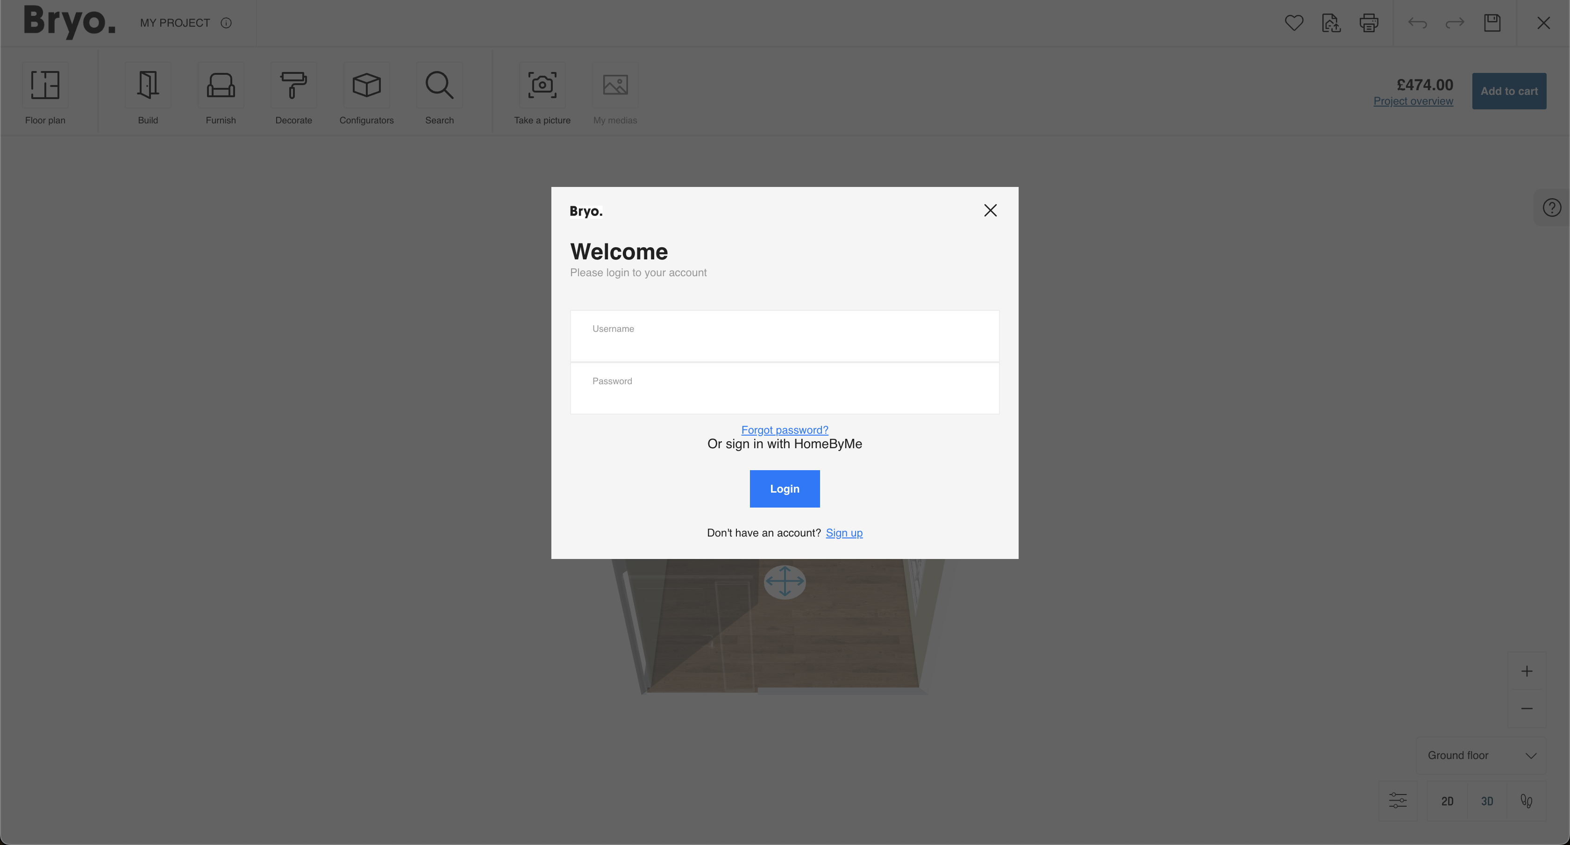Select Take a picture

pos(542,92)
